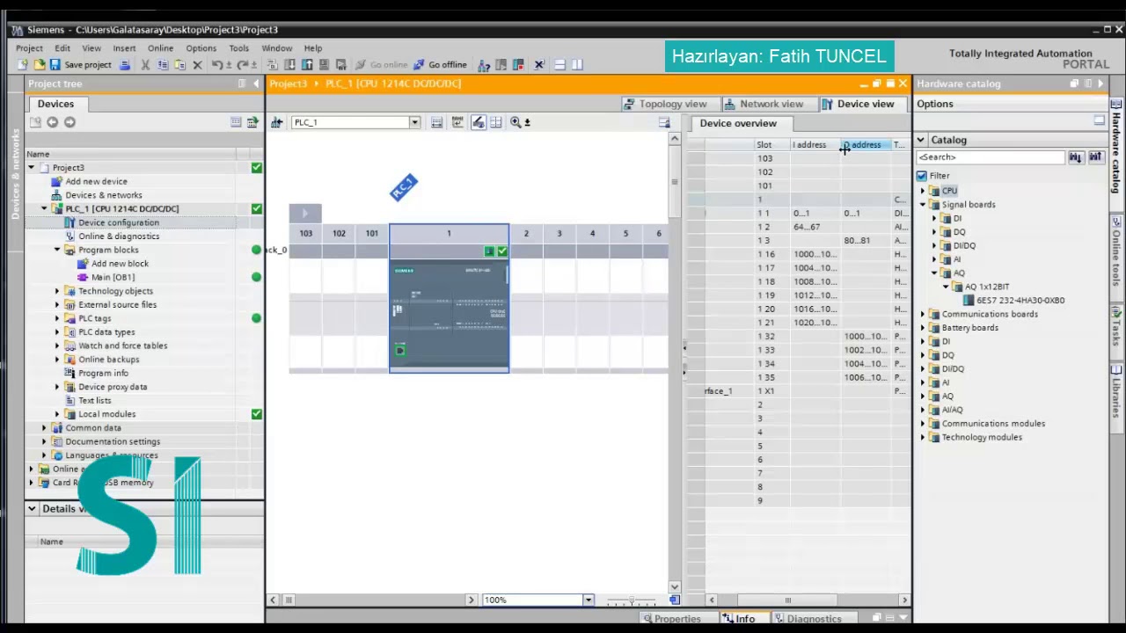Click the Cut scissors icon
Image resolution: width=1126 pixels, height=633 pixels.
[x=145, y=64]
